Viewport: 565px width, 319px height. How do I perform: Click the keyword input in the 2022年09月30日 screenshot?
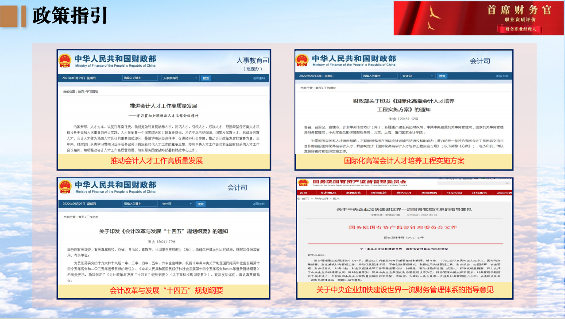click(x=379, y=76)
